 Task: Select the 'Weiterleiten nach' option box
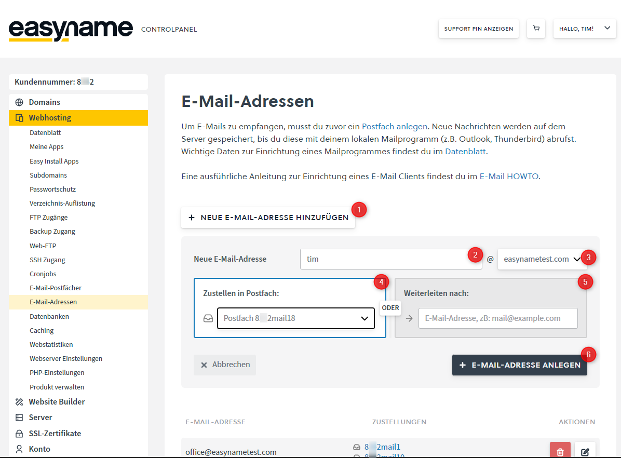(x=490, y=293)
